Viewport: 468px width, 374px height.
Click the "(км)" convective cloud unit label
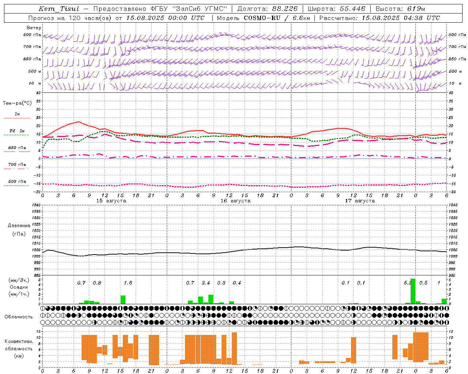(x=19, y=356)
